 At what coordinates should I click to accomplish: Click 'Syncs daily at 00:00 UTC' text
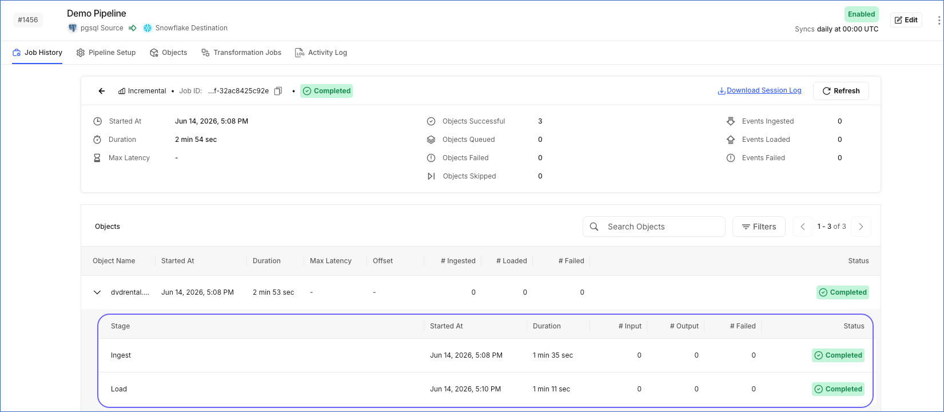(837, 29)
